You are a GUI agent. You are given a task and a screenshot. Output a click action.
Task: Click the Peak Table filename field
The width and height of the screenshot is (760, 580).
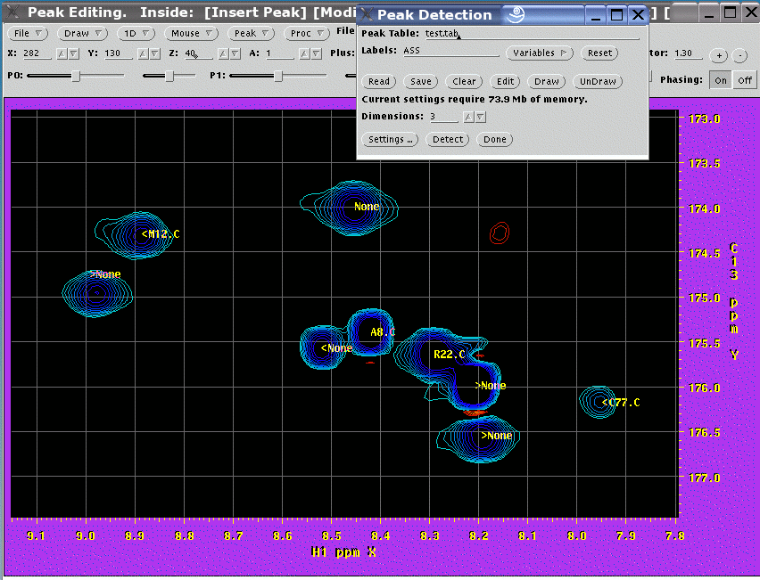point(532,33)
